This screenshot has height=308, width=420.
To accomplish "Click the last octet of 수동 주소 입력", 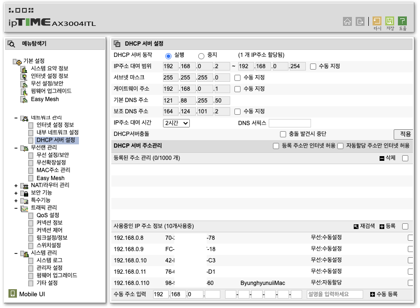I will [x=212, y=294].
